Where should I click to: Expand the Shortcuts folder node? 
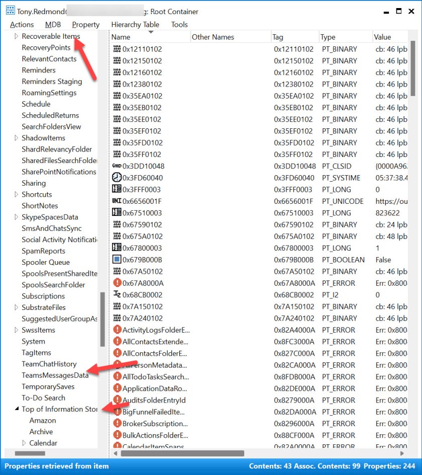click(x=17, y=195)
